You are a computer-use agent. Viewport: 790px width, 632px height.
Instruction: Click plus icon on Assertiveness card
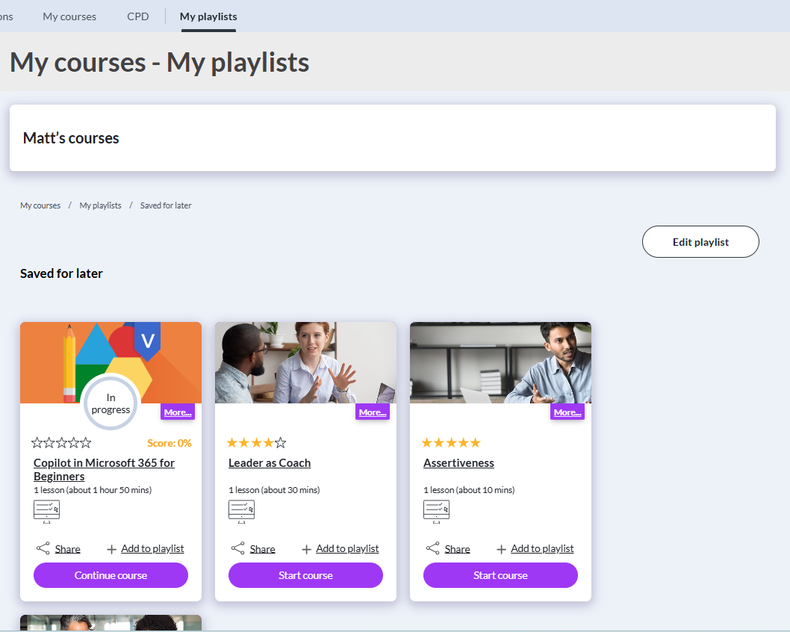[x=501, y=549]
